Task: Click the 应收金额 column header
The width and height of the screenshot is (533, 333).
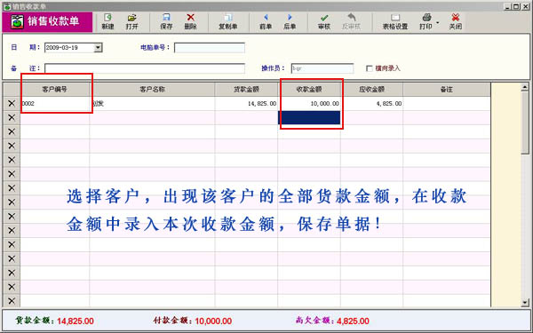Action: [x=371, y=90]
